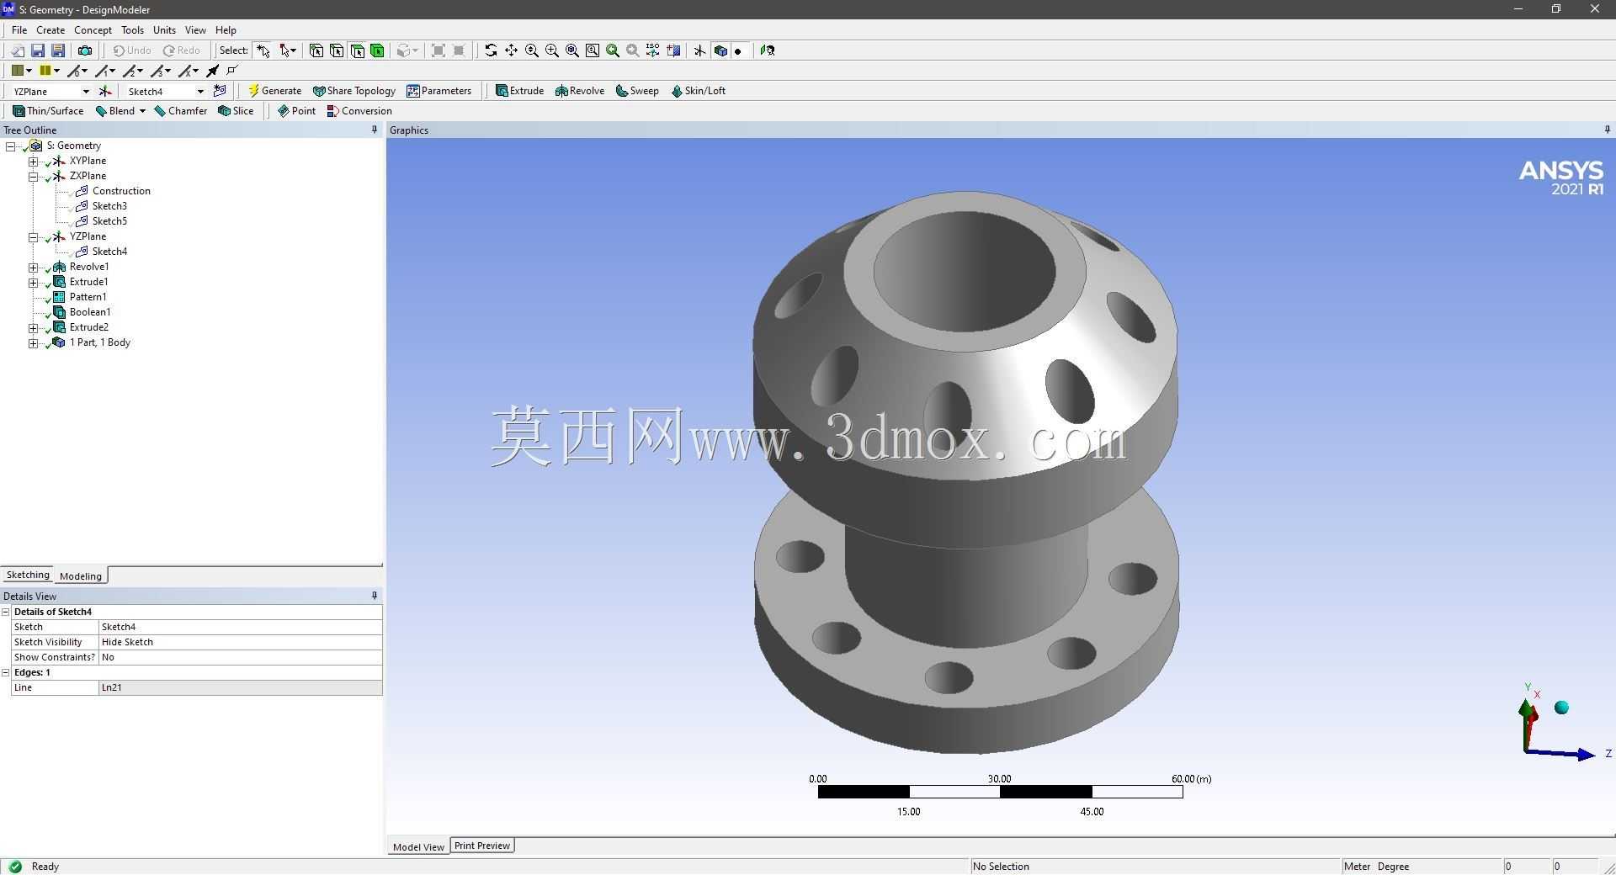Screen dimensions: 1616x875
Task: Open the Parameters button
Action: 439,91
